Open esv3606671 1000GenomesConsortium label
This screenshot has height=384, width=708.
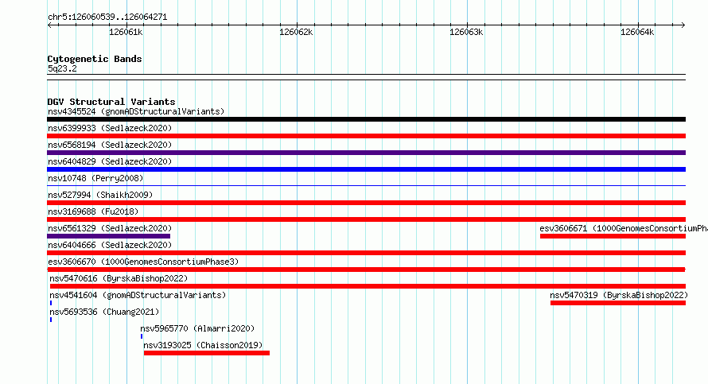pyautogui.click(x=624, y=228)
